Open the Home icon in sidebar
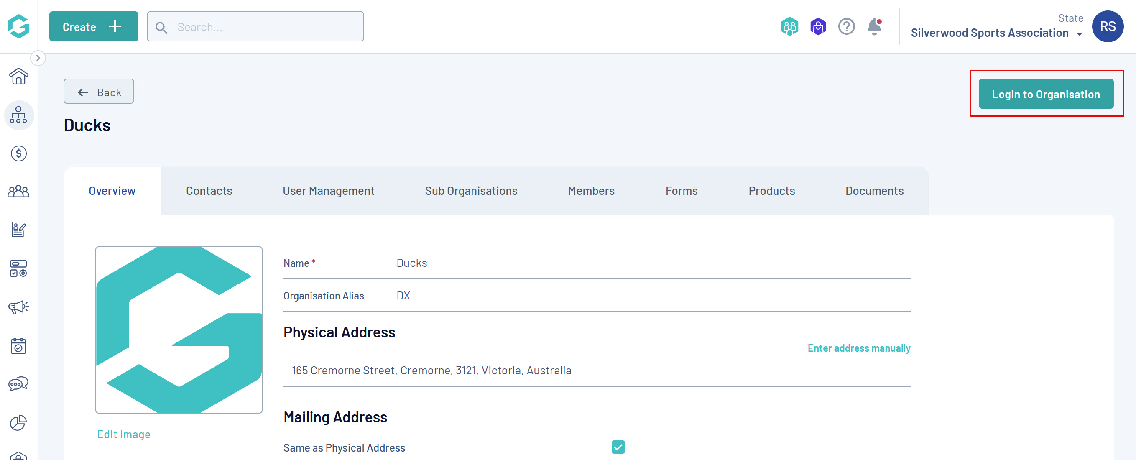Image resolution: width=1136 pixels, height=460 pixels. 18,76
